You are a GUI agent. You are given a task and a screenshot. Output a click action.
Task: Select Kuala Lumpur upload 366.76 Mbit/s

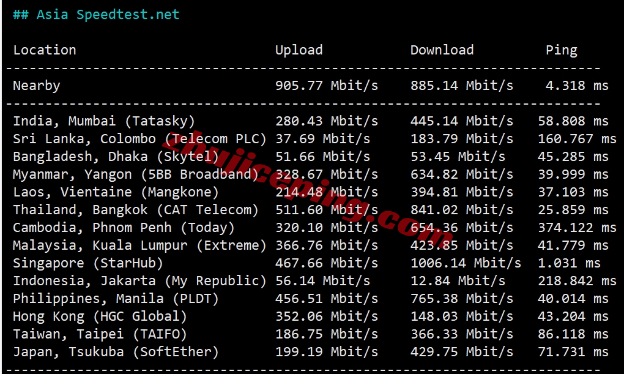(x=327, y=245)
